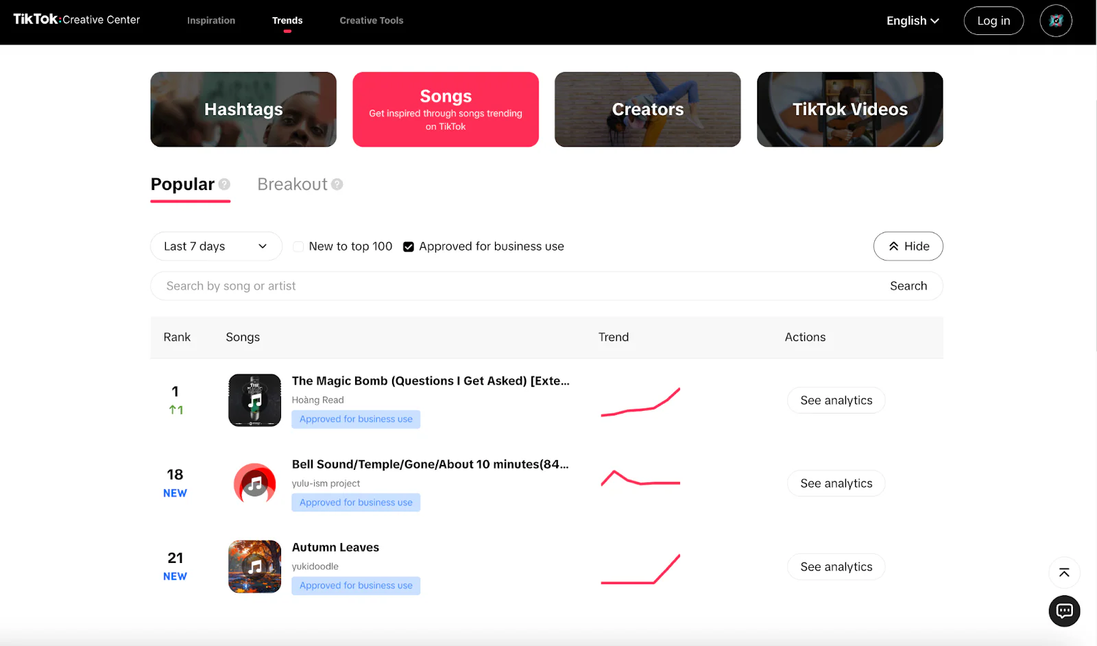This screenshot has height=646, width=1097.
Task: Enable the New to top 100 checkbox
Action: pyautogui.click(x=298, y=247)
